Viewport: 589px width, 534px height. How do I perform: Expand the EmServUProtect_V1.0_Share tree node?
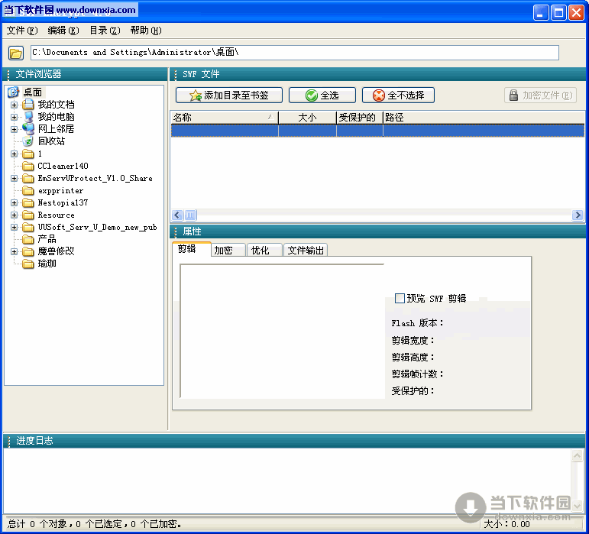tap(14, 179)
